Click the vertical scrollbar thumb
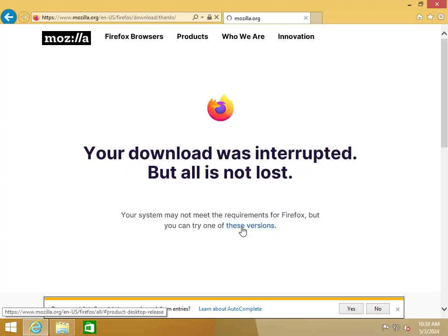Viewport: 448px width, 336px height. [444, 93]
